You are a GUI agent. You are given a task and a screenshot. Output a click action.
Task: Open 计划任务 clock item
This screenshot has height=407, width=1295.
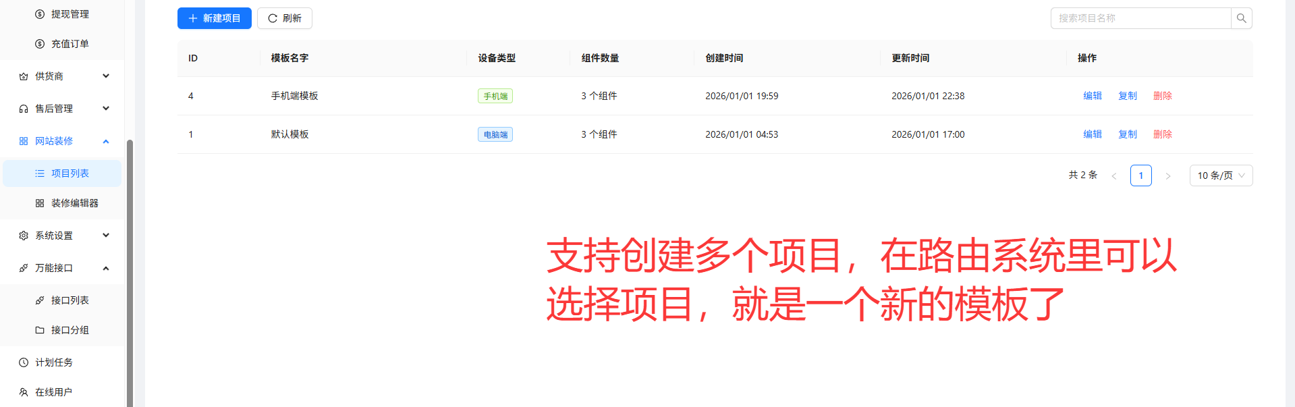[54, 362]
